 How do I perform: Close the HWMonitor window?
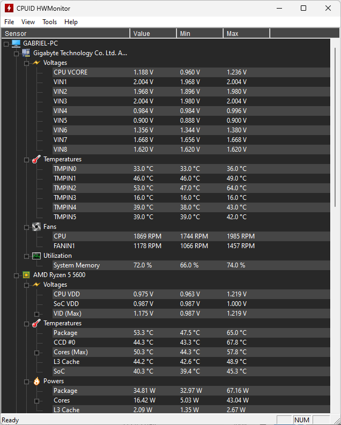click(328, 8)
